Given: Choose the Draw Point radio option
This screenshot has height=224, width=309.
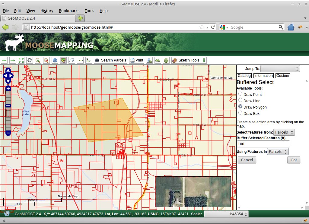Looking at the screenshot, I should [241, 94].
